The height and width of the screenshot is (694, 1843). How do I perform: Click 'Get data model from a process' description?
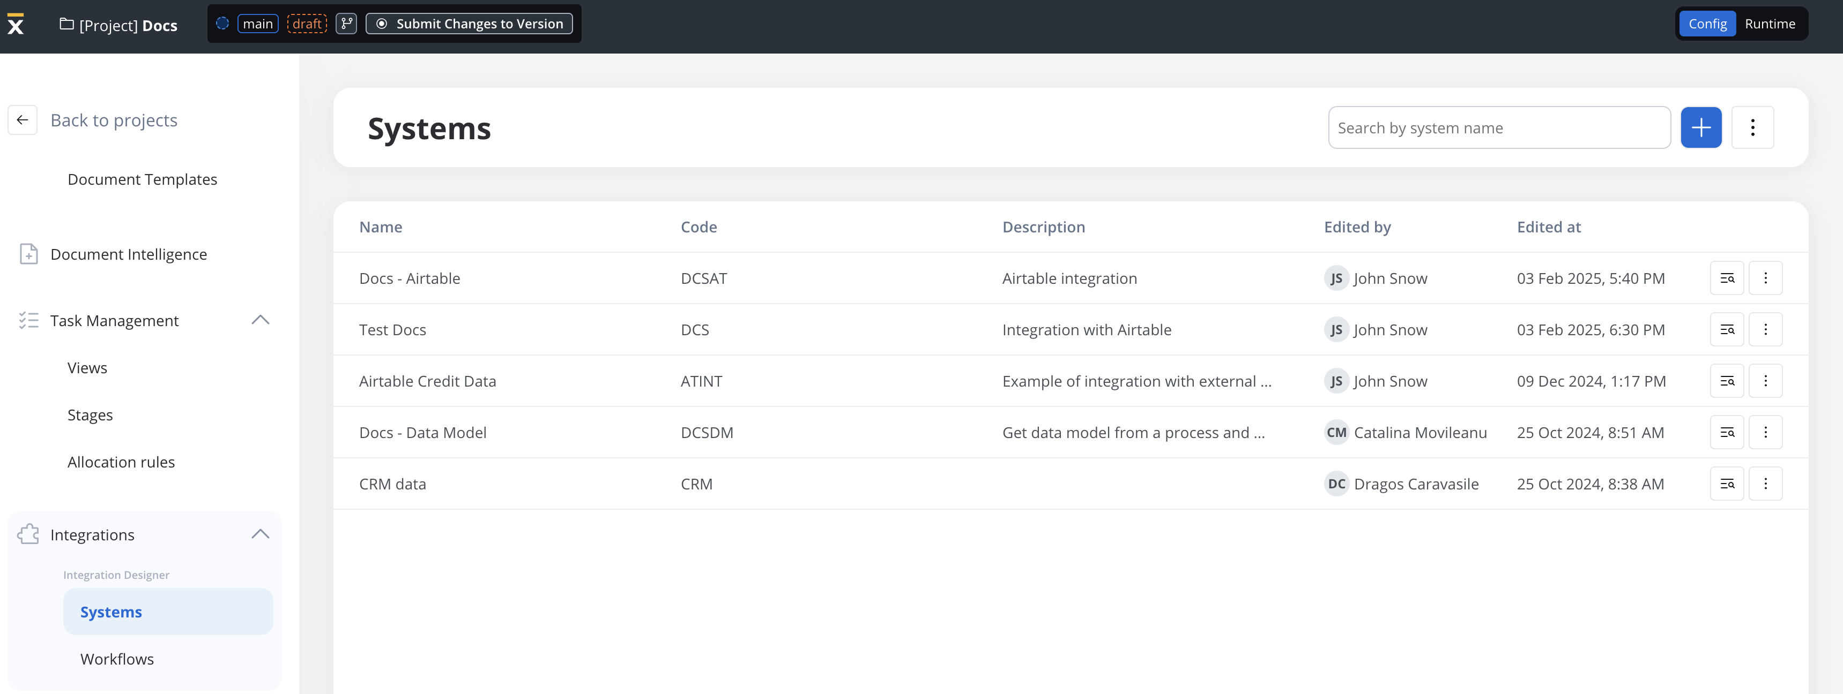pyautogui.click(x=1133, y=433)
